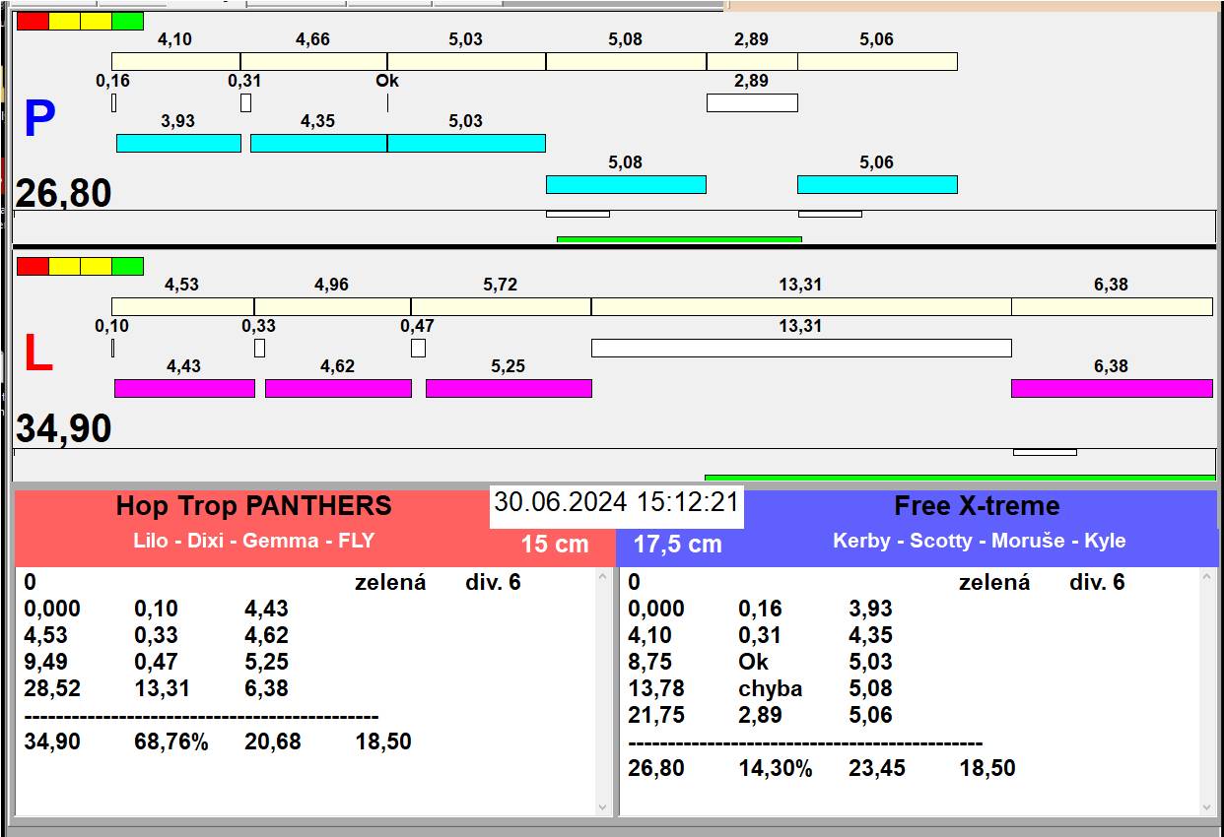Click the 21,75 cell in Free X-treme results
Viewport: 1224px width, 837px height.
656,715
